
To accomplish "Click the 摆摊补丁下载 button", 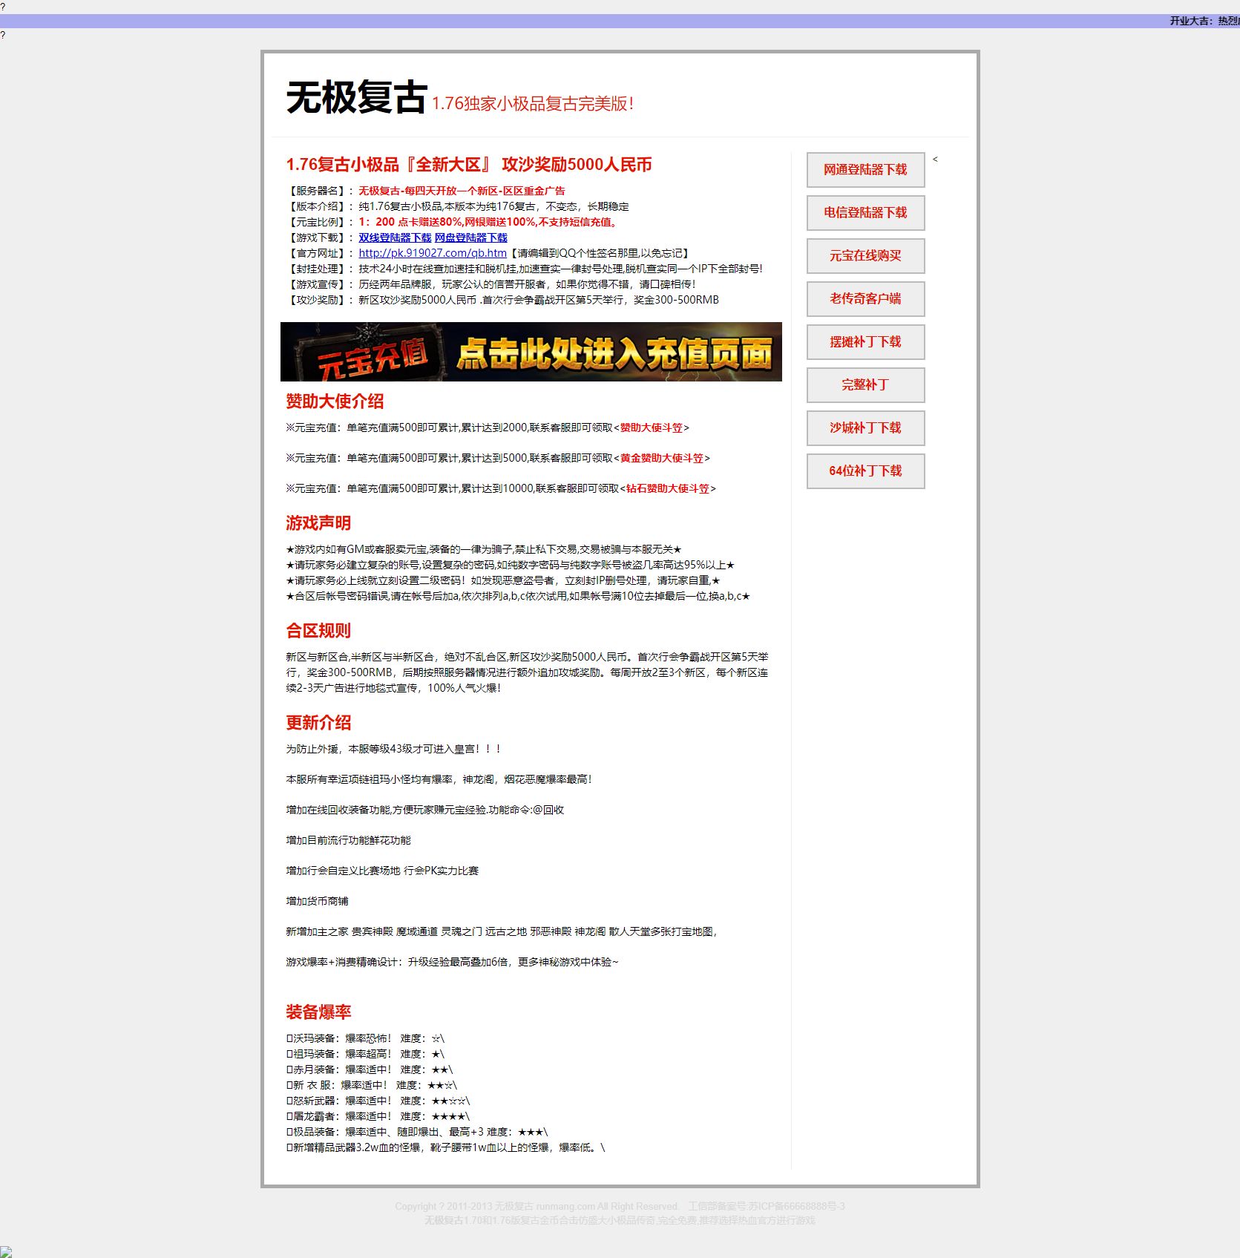I will 865,342.
